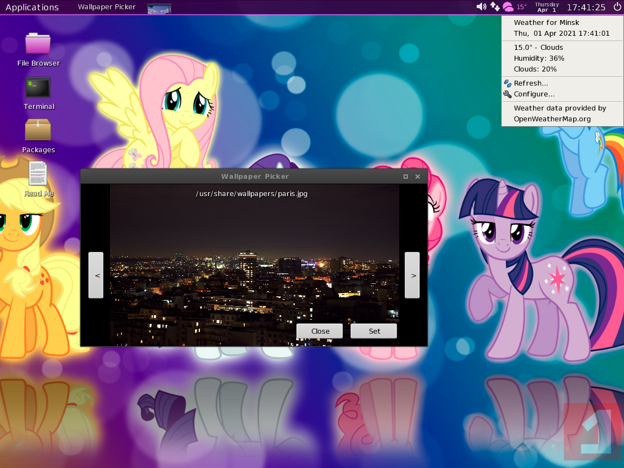Screen dimensions: 624x468
Task: Close Wallpaper Picker via title bar X
Action: [x=418, y=176]
